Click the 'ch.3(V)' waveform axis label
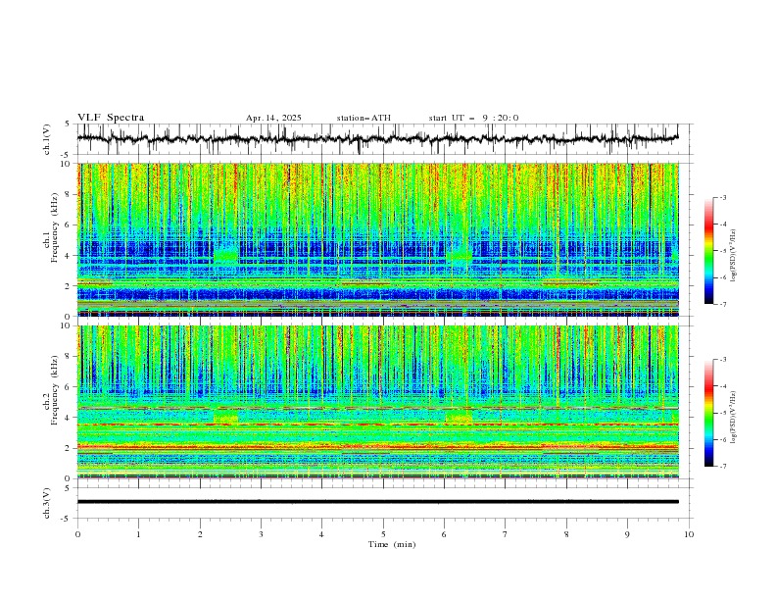776x600 pixels. (47, 503)
